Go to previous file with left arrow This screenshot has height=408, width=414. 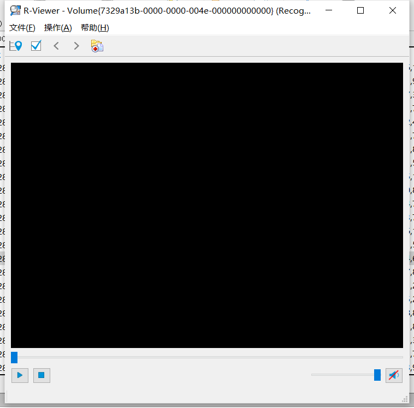[x=56, y=46]
